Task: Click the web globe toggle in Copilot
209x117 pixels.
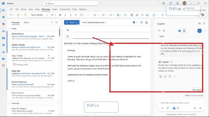Action: pos(184,31)
